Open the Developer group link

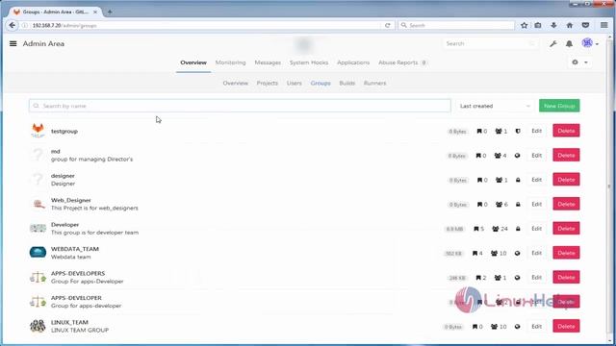64,225
